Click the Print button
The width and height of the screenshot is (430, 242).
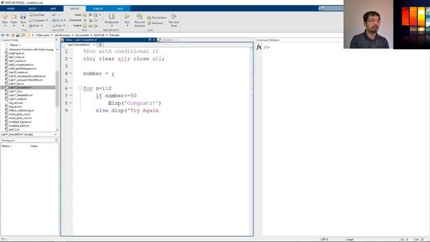(x=34, y=26)
